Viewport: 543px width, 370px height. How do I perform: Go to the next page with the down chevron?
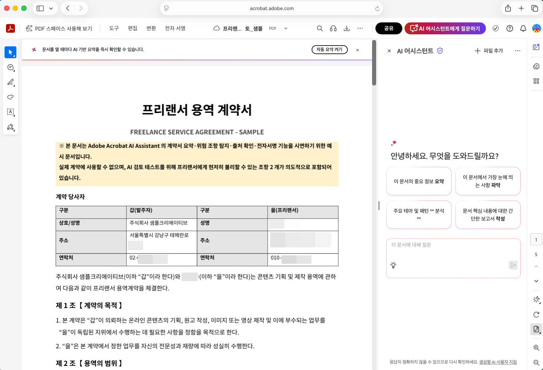click(536, 281)
